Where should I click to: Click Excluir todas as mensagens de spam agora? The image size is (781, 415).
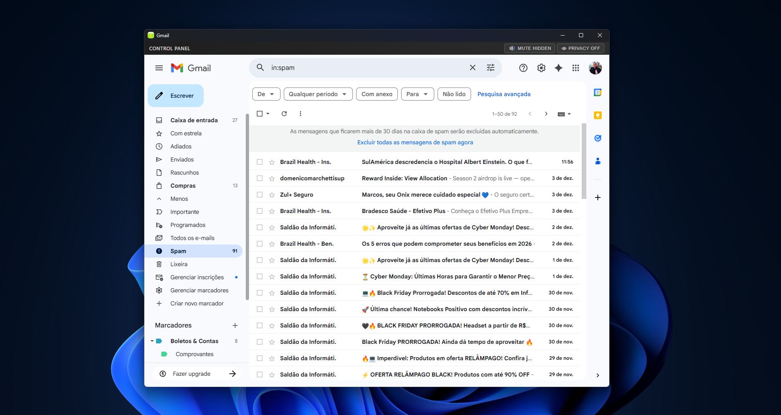pyautogui.click(x=415, y=142)
